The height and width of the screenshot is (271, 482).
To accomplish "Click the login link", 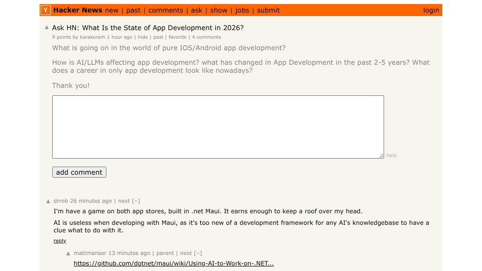I will point(431,11).
